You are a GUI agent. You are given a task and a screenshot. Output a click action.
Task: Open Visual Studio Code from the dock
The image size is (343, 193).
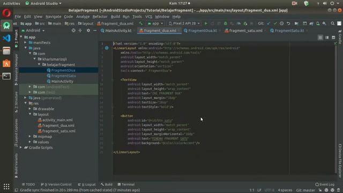[6, 38]
